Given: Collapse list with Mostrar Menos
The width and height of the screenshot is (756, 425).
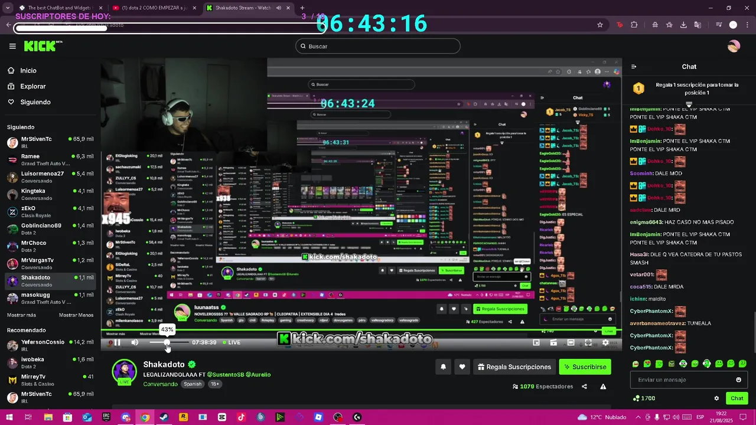Looking at the screenshot, I should click(x=76, y=315).
